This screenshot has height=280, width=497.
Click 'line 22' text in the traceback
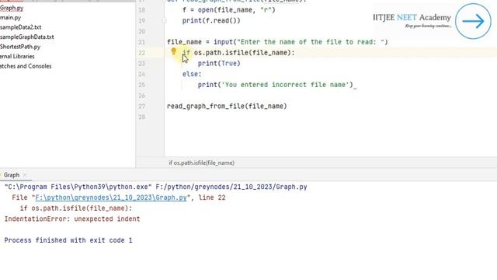[212, 198]
